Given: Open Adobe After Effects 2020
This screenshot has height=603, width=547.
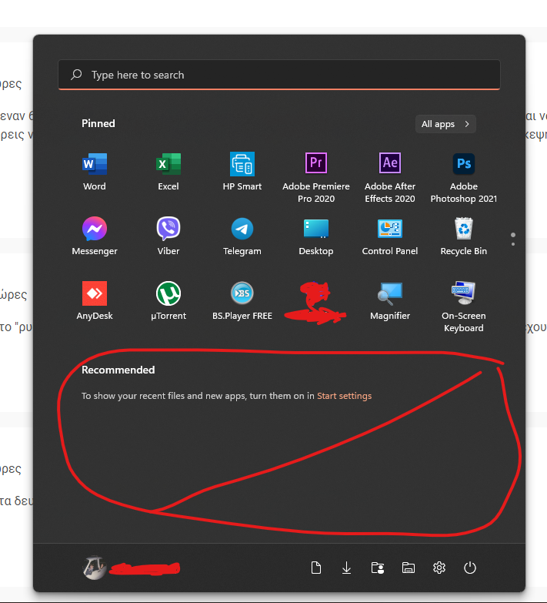Looking at the screenshot, I should click(x=390, y=177).
